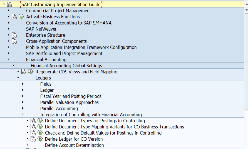The width and height of the screenshot is (248, 149).
Task: Select the Ledger row text
Action: [47, 90]
